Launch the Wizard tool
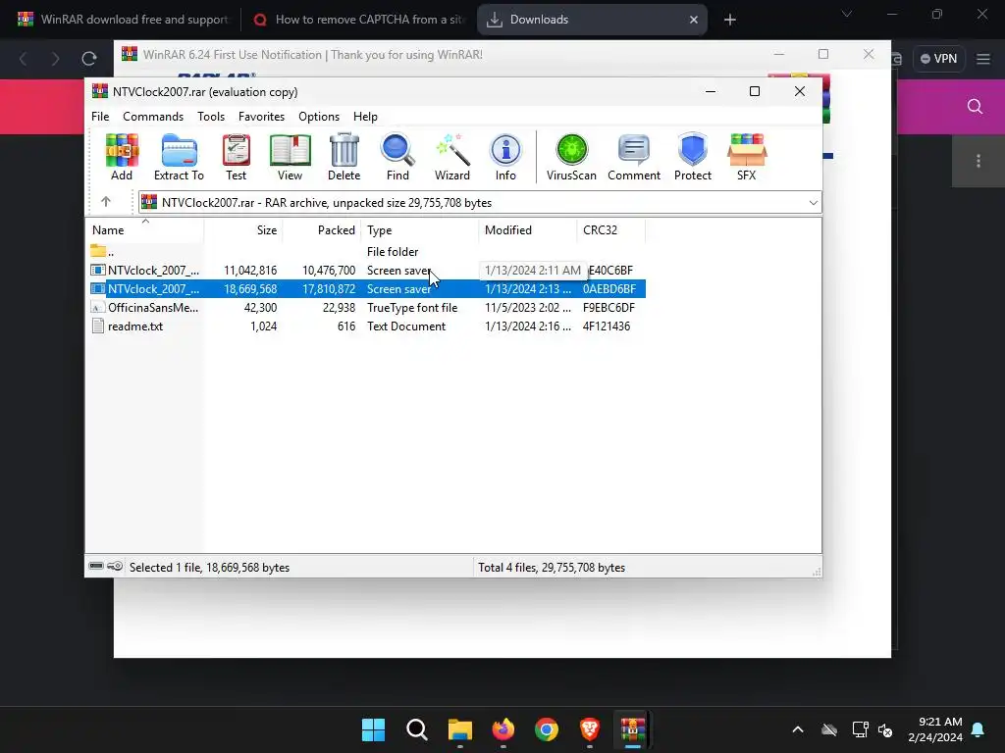Screen dimensions: 1005x753 coord(452,157)
